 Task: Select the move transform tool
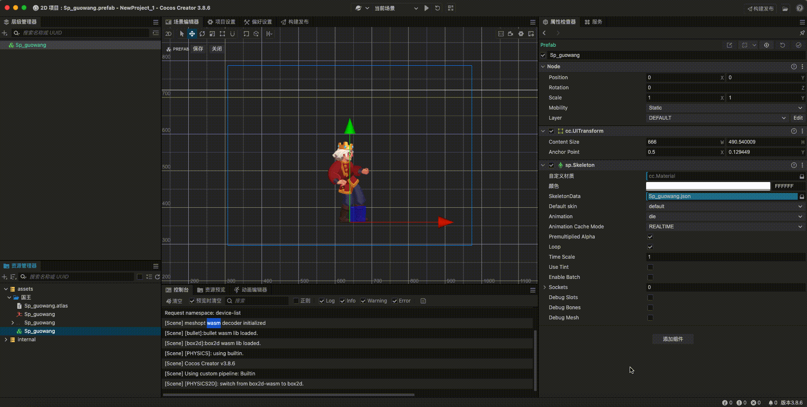point(192,34)
